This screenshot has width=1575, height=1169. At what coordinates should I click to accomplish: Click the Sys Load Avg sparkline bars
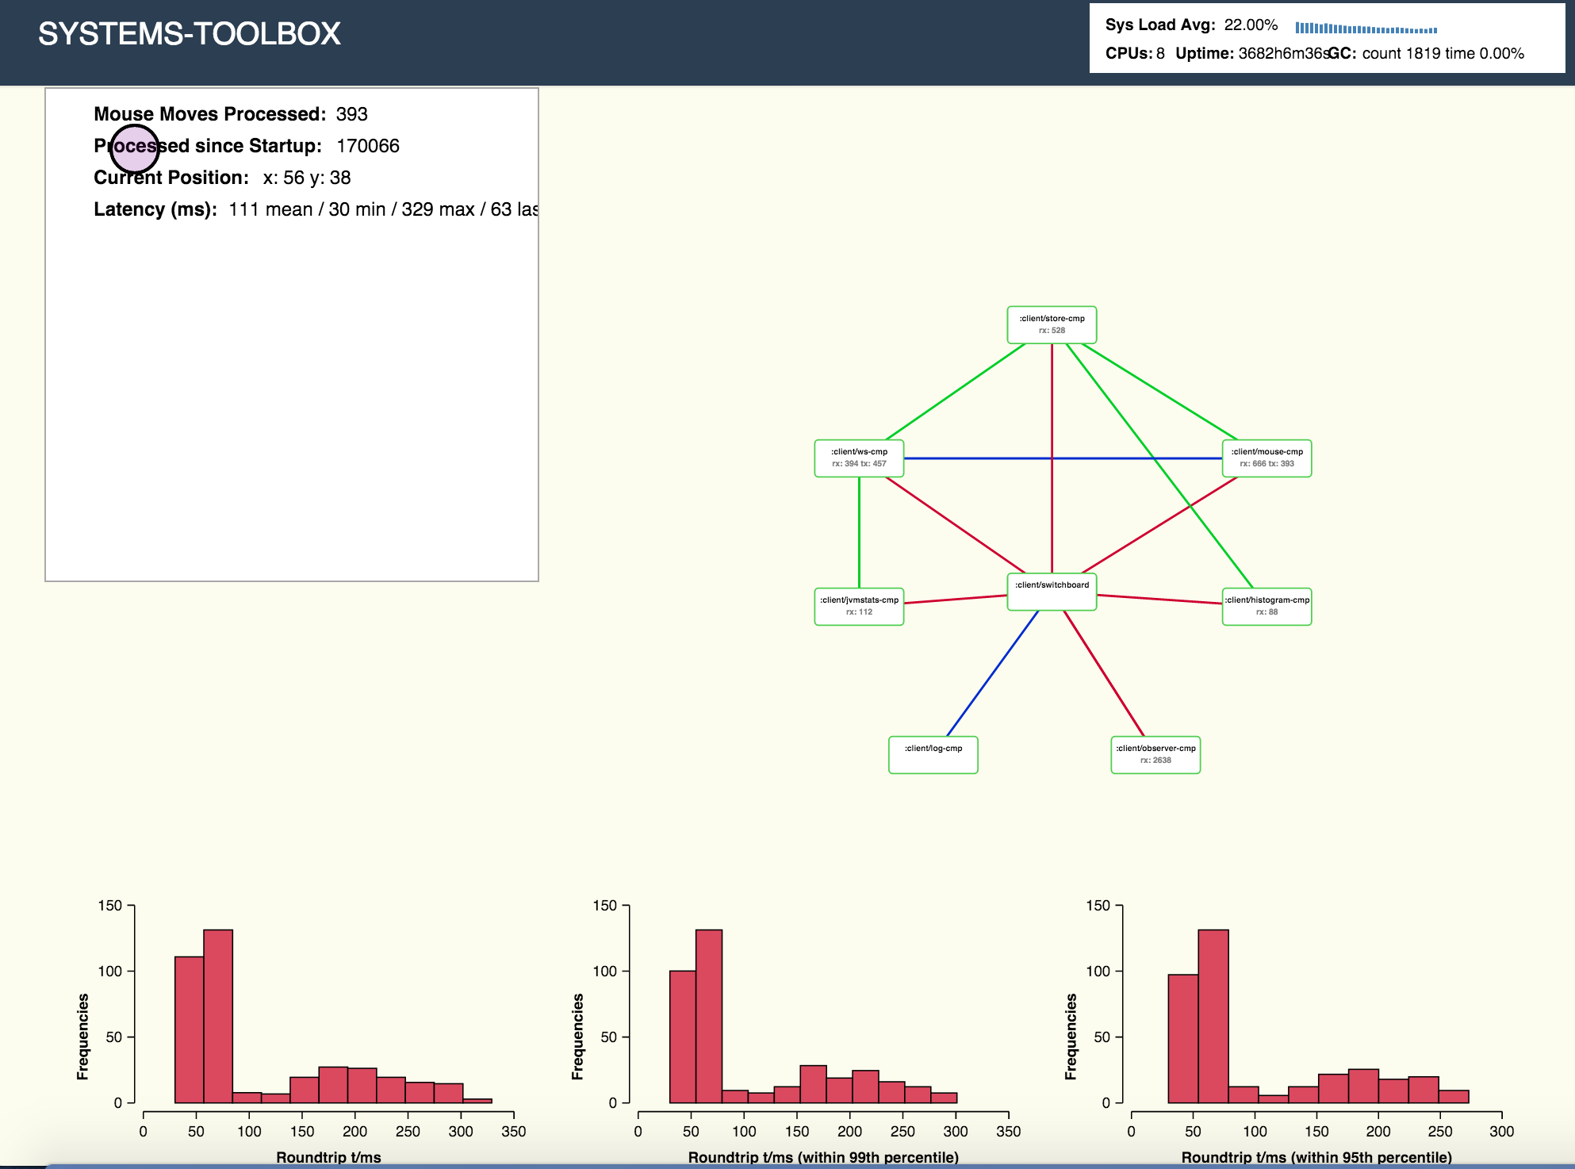pos(1366,29)
